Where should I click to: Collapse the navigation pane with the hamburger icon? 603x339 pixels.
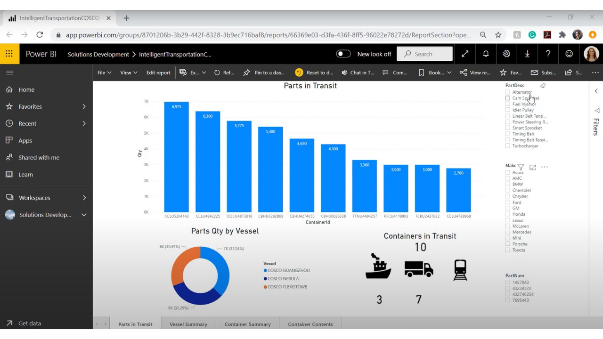(x=9, y=73)
